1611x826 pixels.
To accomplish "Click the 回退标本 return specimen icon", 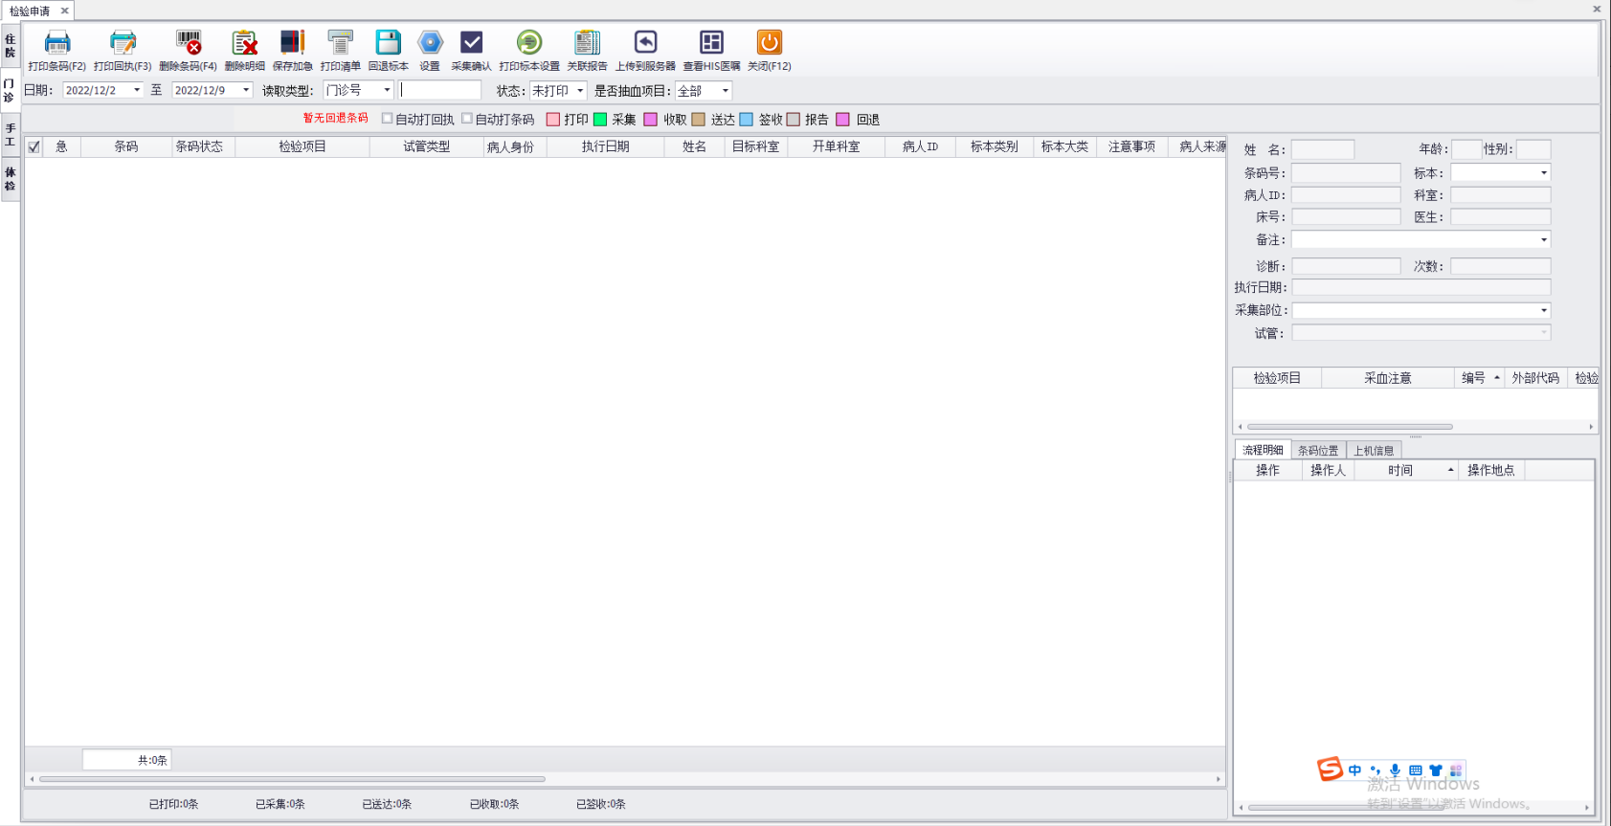I will click(388, 43).
